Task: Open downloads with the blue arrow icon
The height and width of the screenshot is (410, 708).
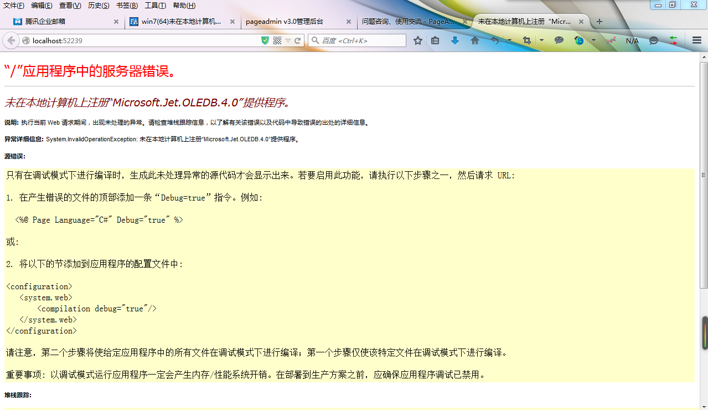Action: 455,40
